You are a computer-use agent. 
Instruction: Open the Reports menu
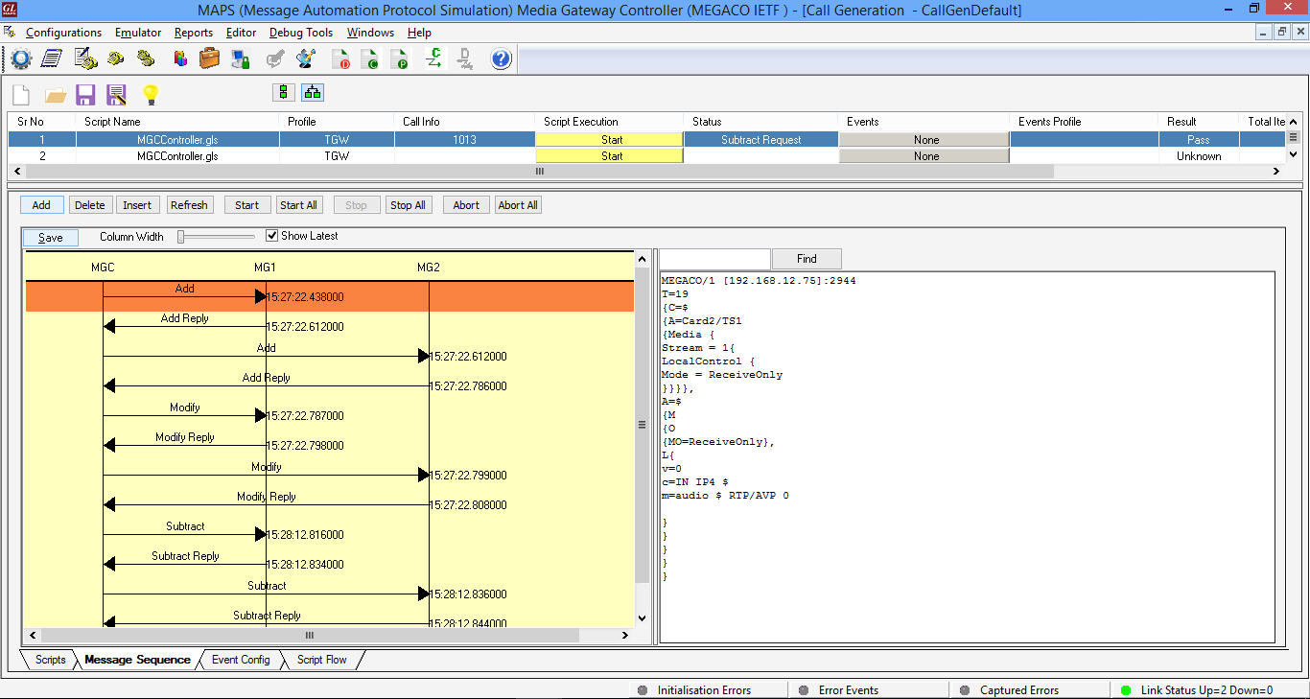194,33
